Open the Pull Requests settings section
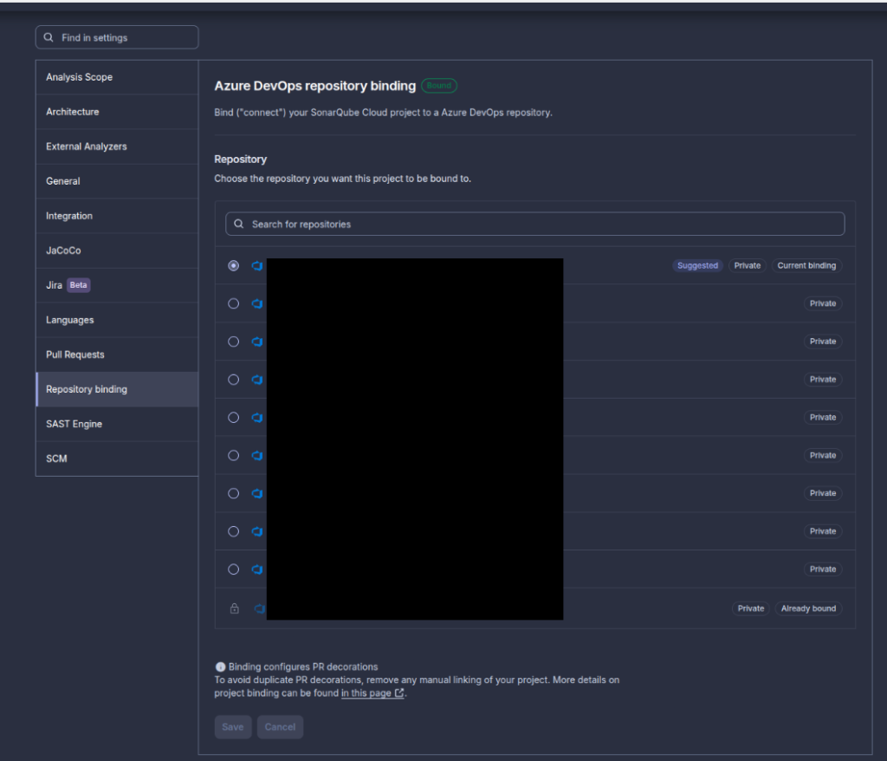 75,354
